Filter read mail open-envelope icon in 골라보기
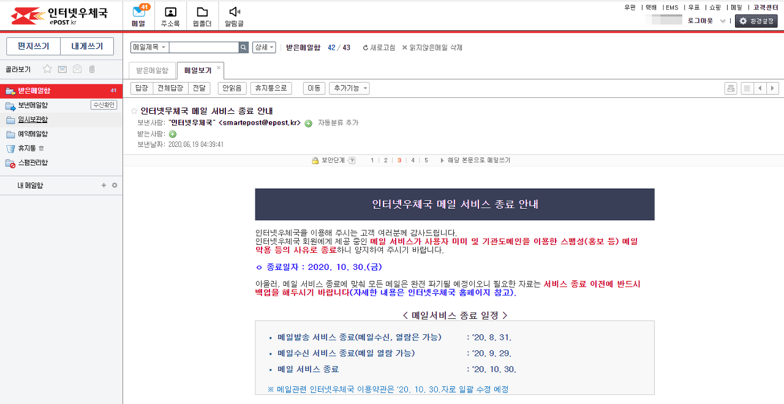784x404 pixels. (x=77, y=69)
